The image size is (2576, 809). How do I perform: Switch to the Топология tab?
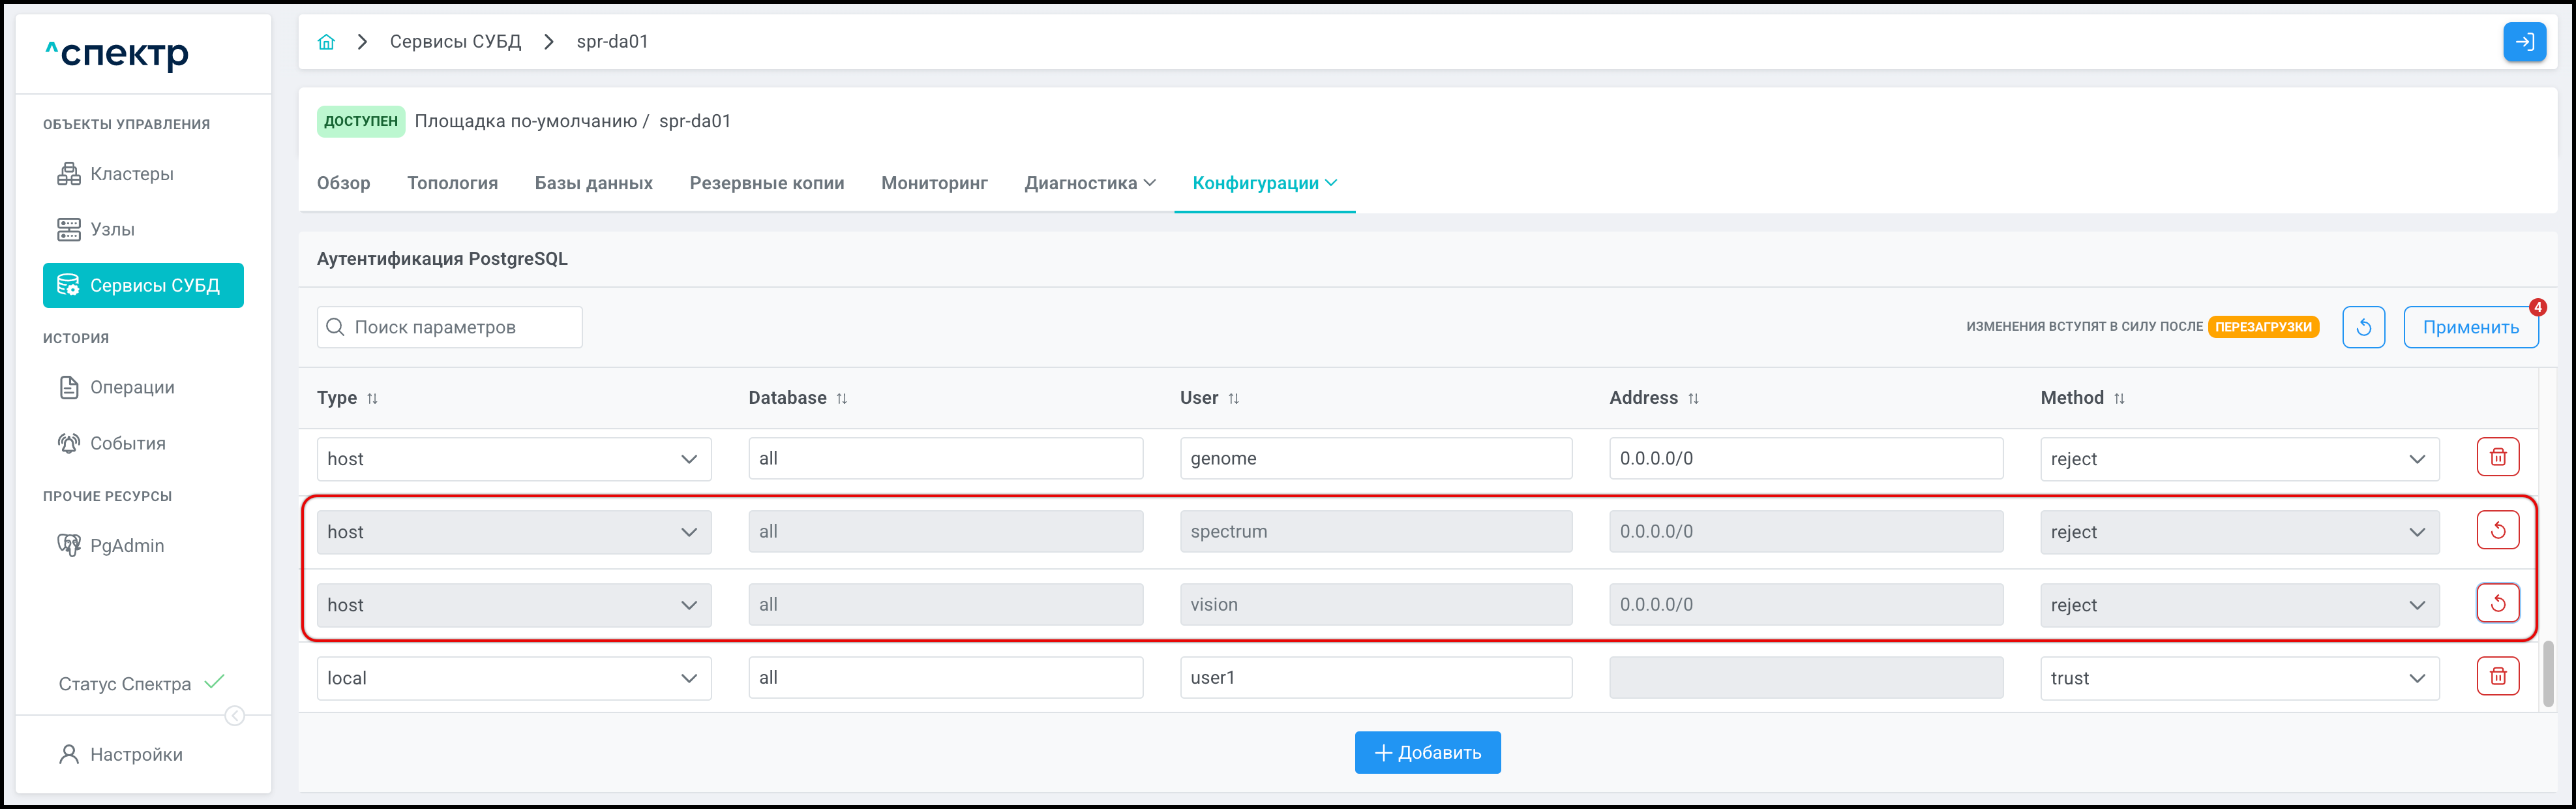(452, 183)
